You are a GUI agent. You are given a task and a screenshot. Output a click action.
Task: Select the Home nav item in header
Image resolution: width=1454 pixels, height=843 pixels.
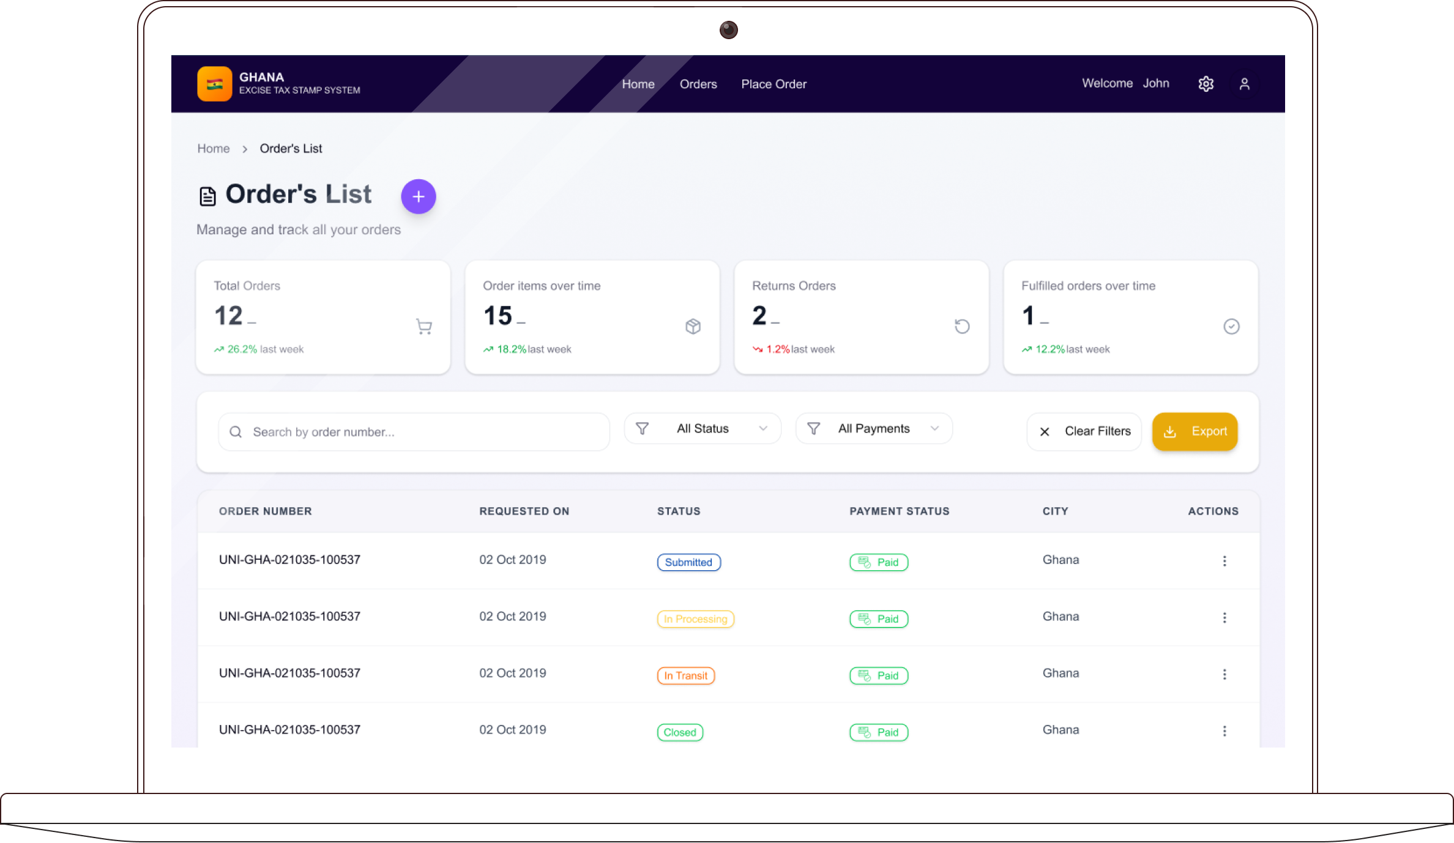638,84
